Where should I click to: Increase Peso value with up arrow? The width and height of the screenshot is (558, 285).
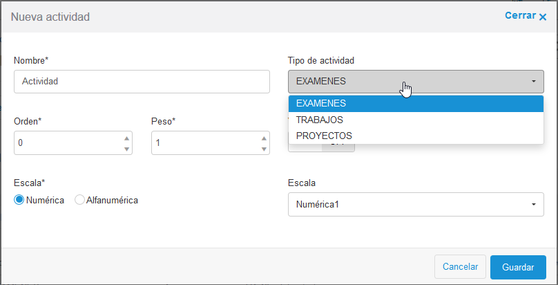(264, 137)
